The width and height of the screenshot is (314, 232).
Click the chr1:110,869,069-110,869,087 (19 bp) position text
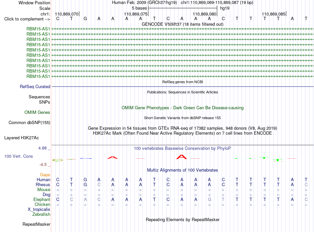coord(217,3)
